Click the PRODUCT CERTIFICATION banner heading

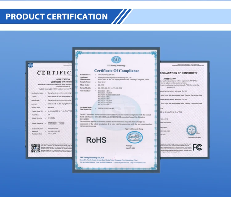point(57,16)
